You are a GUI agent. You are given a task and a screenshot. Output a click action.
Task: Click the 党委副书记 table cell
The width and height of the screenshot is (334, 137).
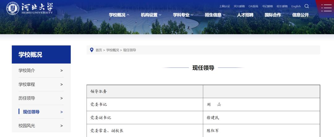point(145,118)
